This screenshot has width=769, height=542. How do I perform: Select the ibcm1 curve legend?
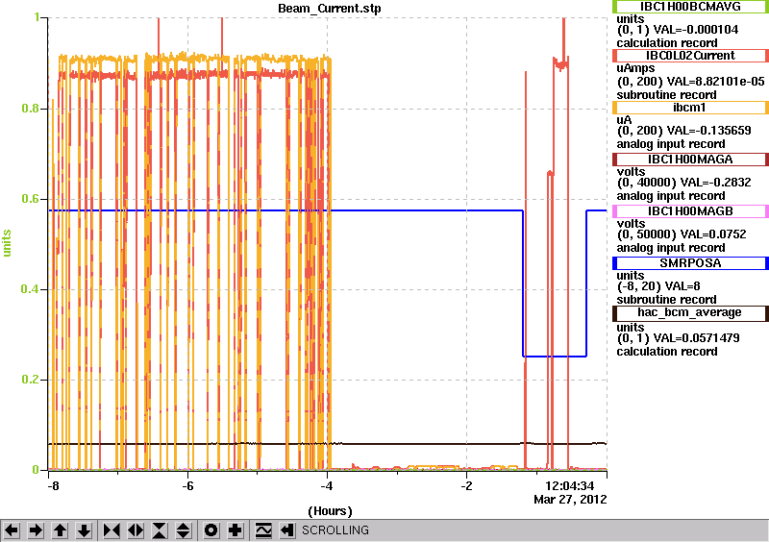coord(690,108)
